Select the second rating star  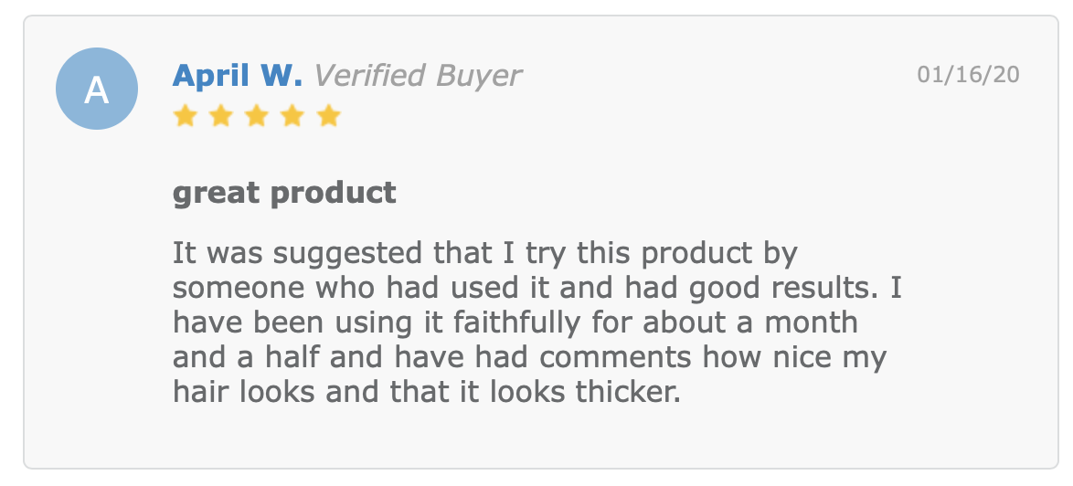(221, 115)
